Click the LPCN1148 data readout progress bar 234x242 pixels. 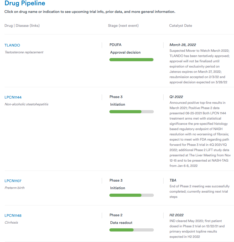[x=131, y=230]
